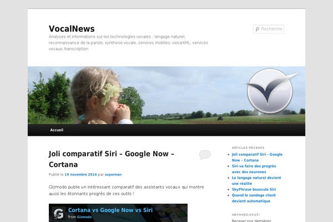Click the magnifier icon in the search box

pyautogui.click(x=258, y=29)
